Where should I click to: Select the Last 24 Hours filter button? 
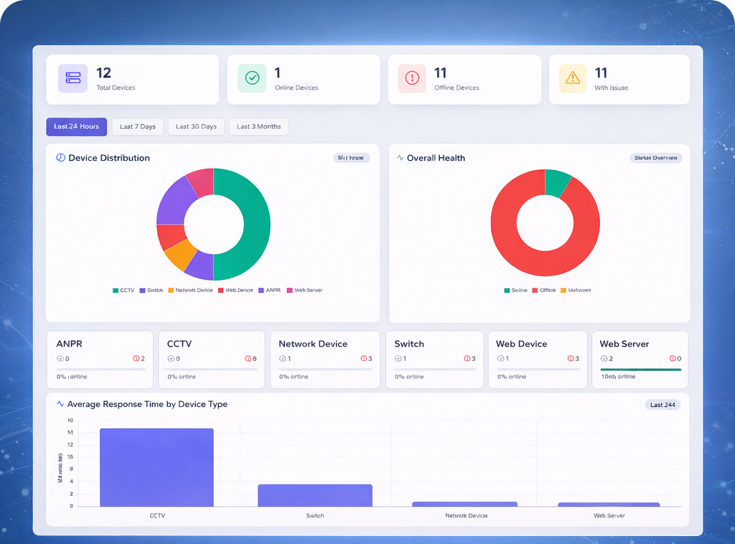click(x=76, y=126)
